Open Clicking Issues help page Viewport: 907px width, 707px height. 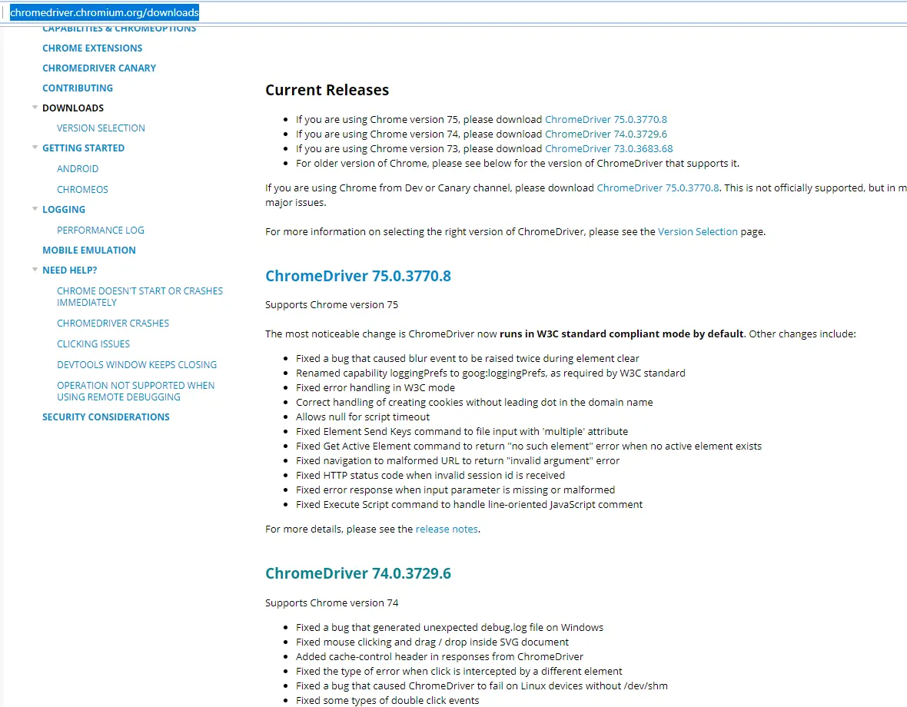(x=93, y=344)
